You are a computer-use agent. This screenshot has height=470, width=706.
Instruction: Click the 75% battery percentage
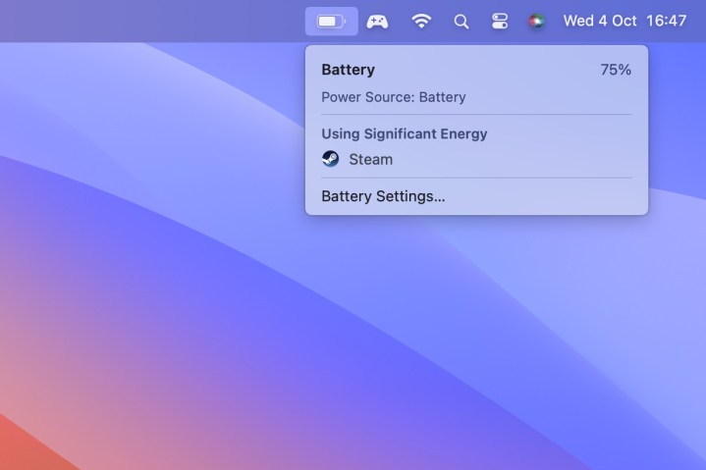point(616,70)
